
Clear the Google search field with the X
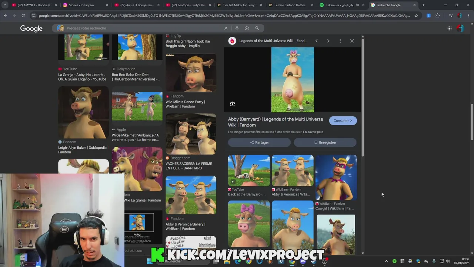point(226,28)
